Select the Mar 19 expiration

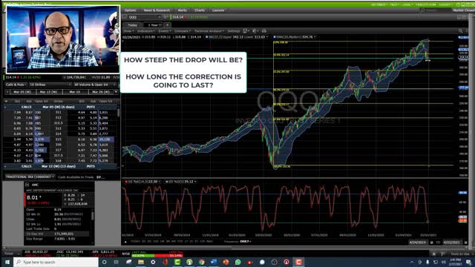[75, 92]
